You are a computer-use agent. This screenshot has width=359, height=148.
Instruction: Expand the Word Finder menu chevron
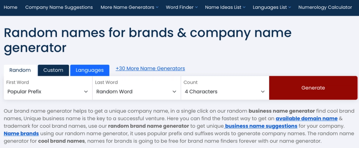pyautogui.click(x=196, y=7)
